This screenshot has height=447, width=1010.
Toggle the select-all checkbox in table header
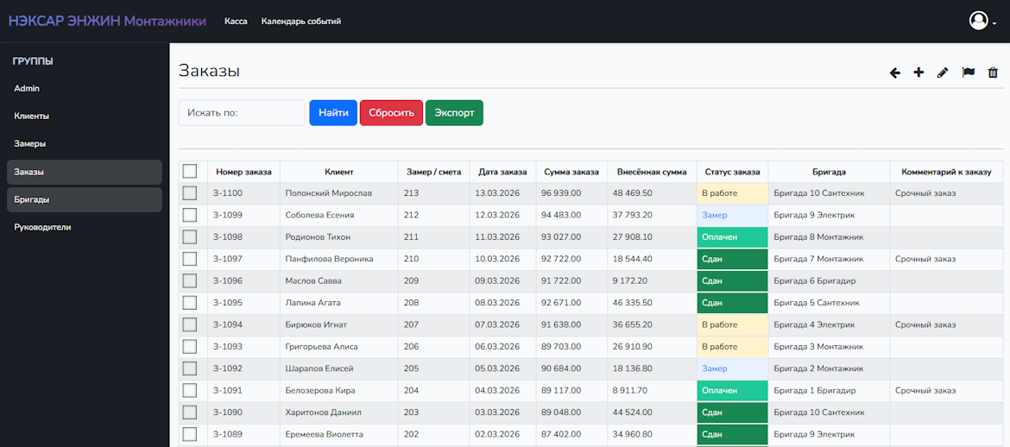(190, 172)
